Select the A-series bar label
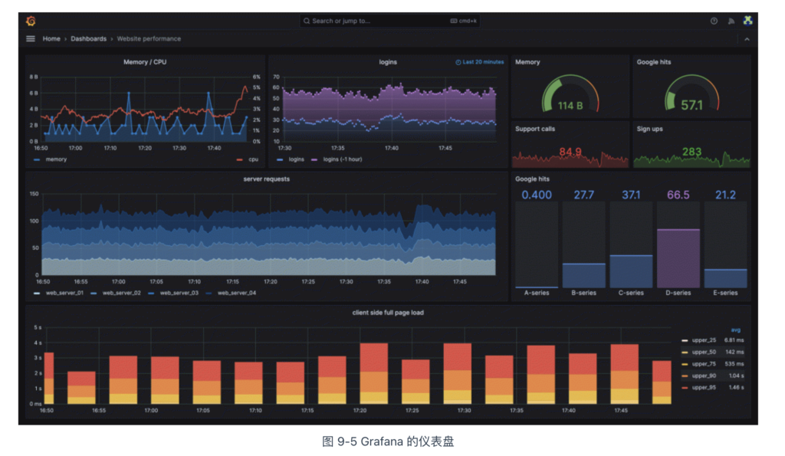785x456 pixels. point(537,293)
